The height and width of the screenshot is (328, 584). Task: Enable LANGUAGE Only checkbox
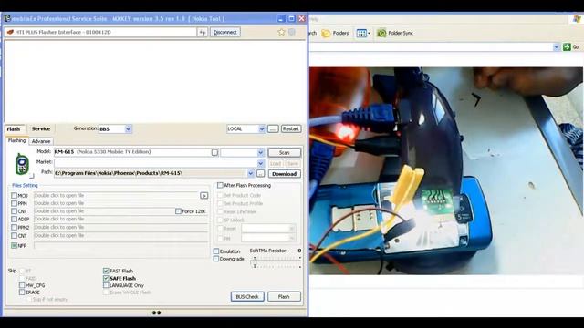coord(106,285)
